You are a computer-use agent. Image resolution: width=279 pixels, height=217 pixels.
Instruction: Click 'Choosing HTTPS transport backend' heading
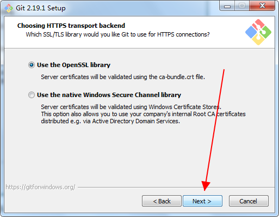(71, 26)
